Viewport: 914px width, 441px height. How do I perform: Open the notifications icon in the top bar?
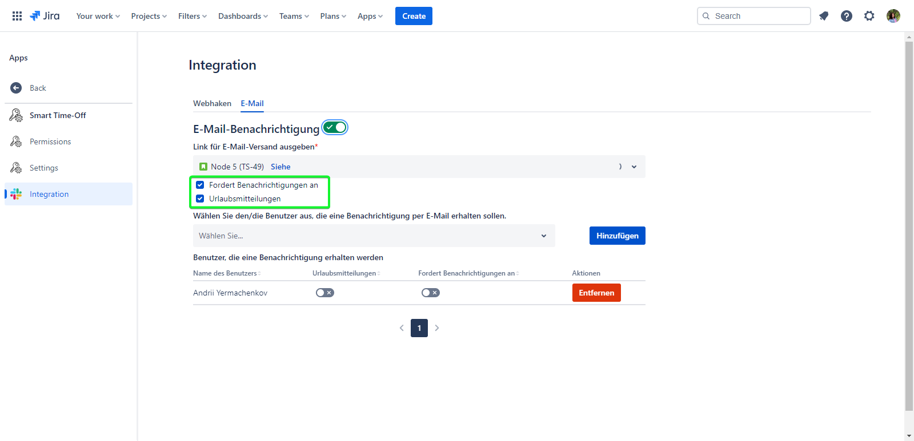(x=824, y=16)
